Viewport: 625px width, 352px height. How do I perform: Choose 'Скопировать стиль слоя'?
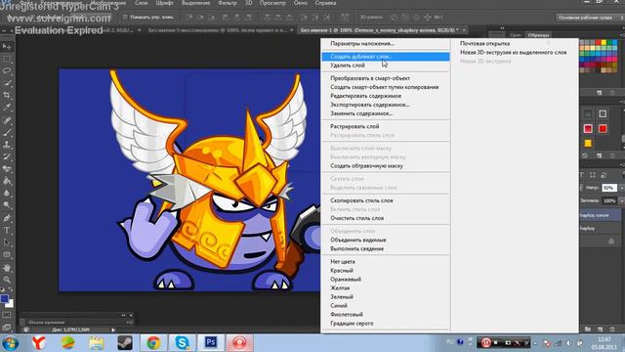click(386, 200)
